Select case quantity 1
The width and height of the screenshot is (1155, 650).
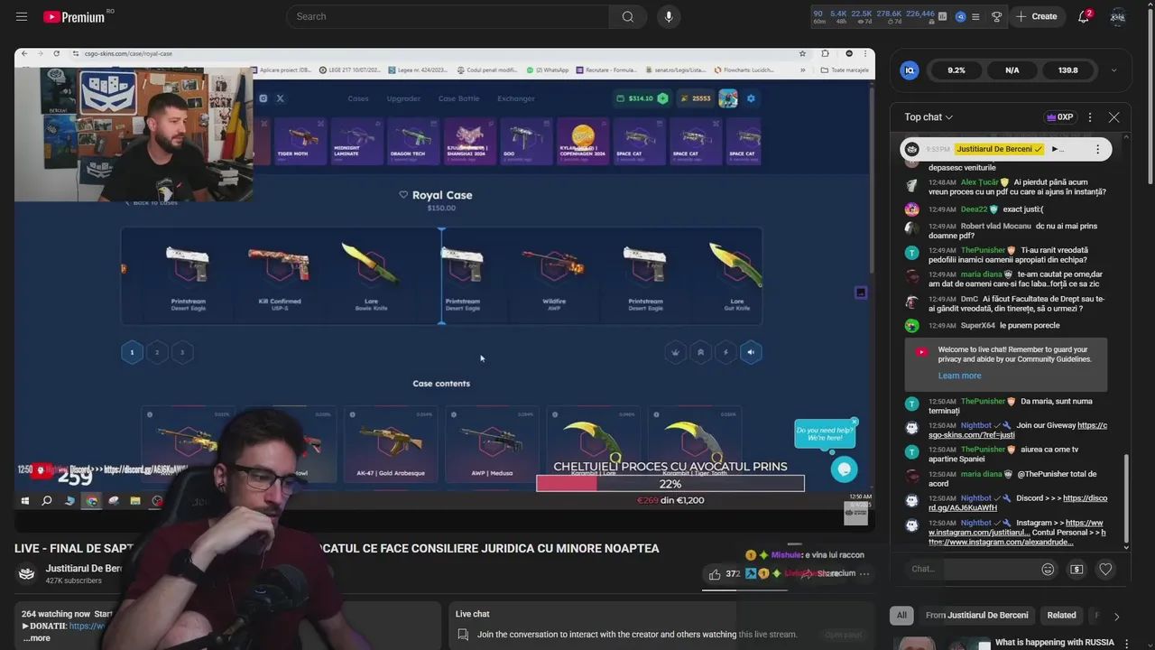(x=132, y=352)
